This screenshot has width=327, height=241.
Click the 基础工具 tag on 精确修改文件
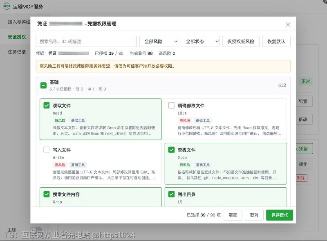pyautogui.click(x=203, y=120)
